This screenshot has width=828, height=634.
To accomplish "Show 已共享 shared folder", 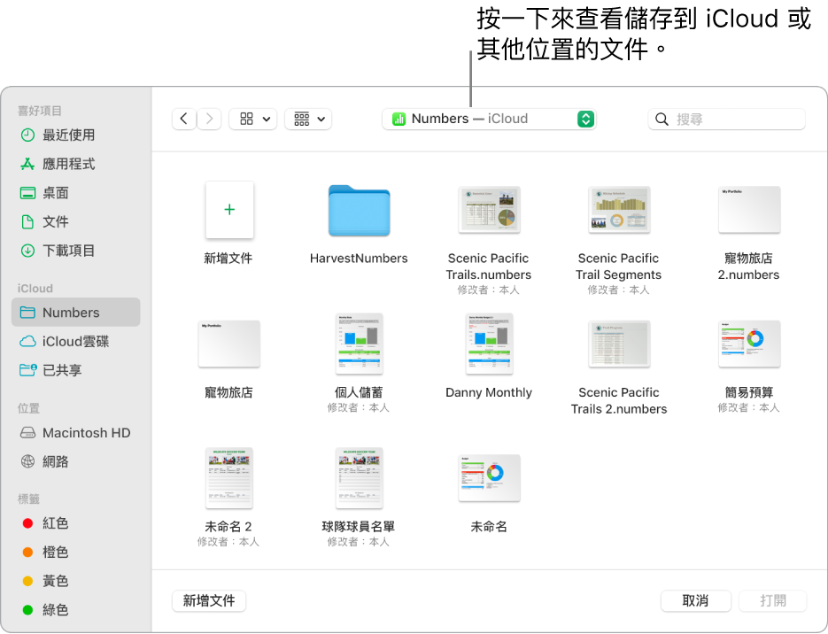I will pyautogui.click(x=62, y=370).
